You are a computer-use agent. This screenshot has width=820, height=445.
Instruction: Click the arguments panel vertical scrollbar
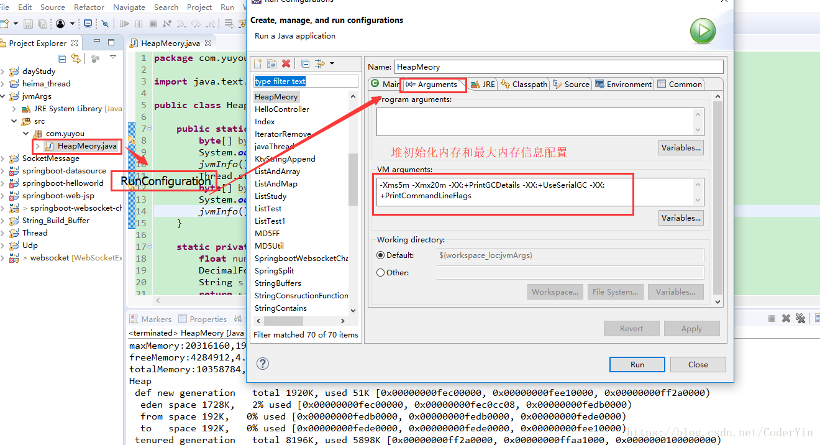pyautogui.click(x=718, y=199)
